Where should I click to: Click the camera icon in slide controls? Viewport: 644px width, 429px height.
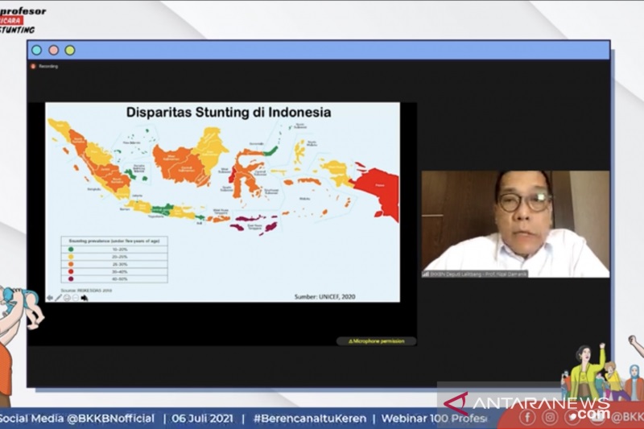click(x=84, y=297)
